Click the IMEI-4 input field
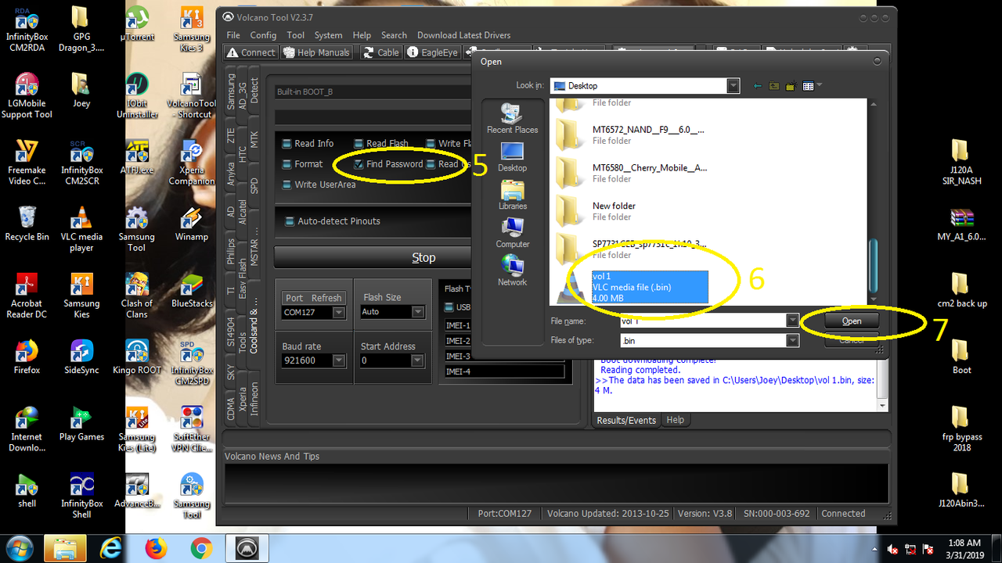This screenshot has height=563, width=1002. [504, 371]
